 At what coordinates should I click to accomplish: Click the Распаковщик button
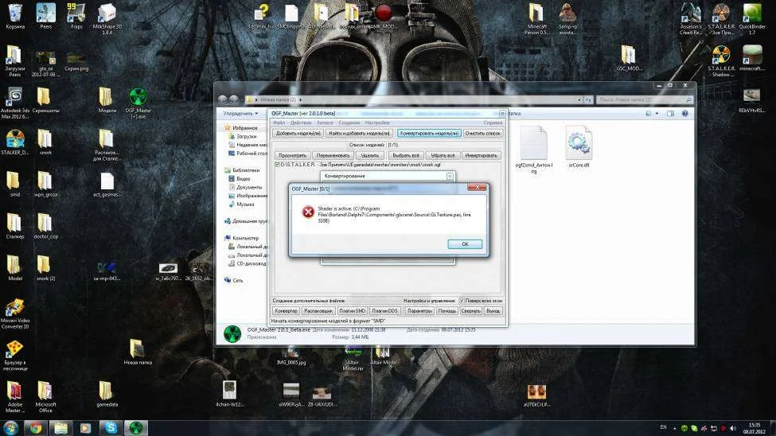tap(318, 311)
